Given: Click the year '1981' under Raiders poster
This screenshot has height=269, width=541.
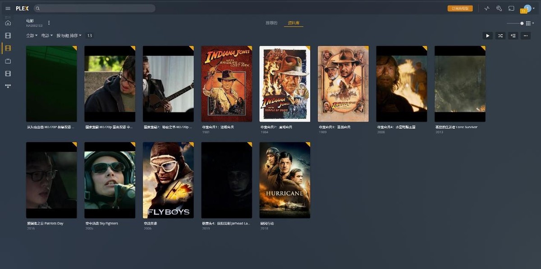Looking at the screenshot, I should [x=206, y=132].
